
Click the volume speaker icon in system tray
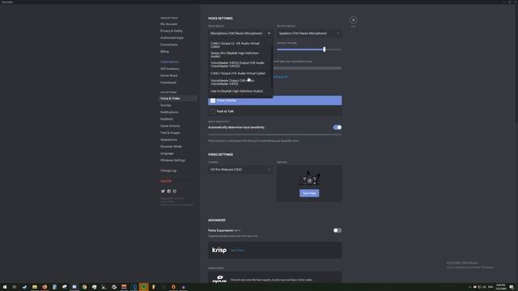pyautogui.click(x=475, y=287)
